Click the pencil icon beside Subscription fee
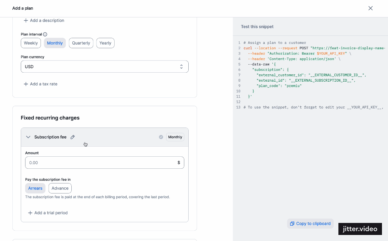The image size is (388, 241). click(x=72, y=137)
